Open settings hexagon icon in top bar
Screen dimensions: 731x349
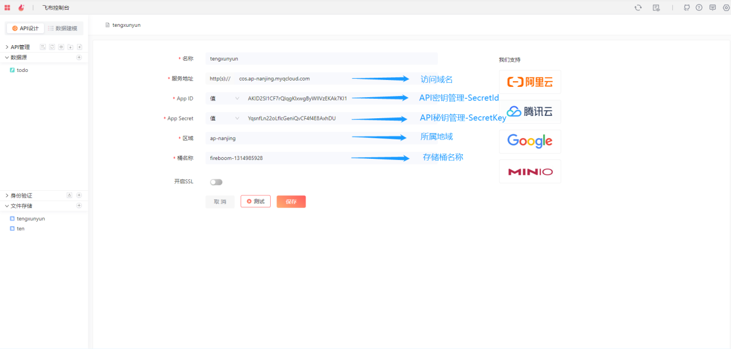(726, 7)
